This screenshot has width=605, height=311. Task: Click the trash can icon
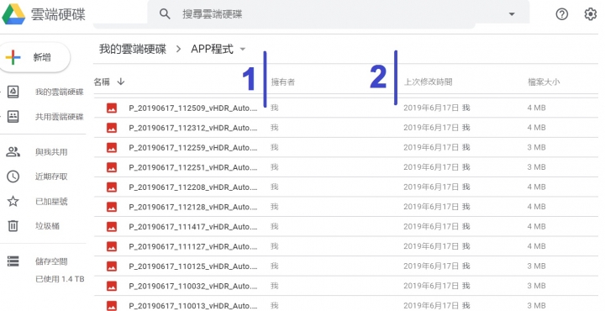coord(13,226)
